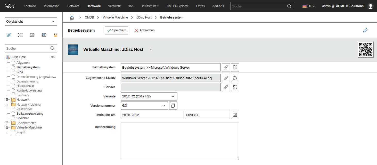Screen dimensions: 377x165
Task: Click the copy icon next to Versionsnummer
Action: point(173,106)
